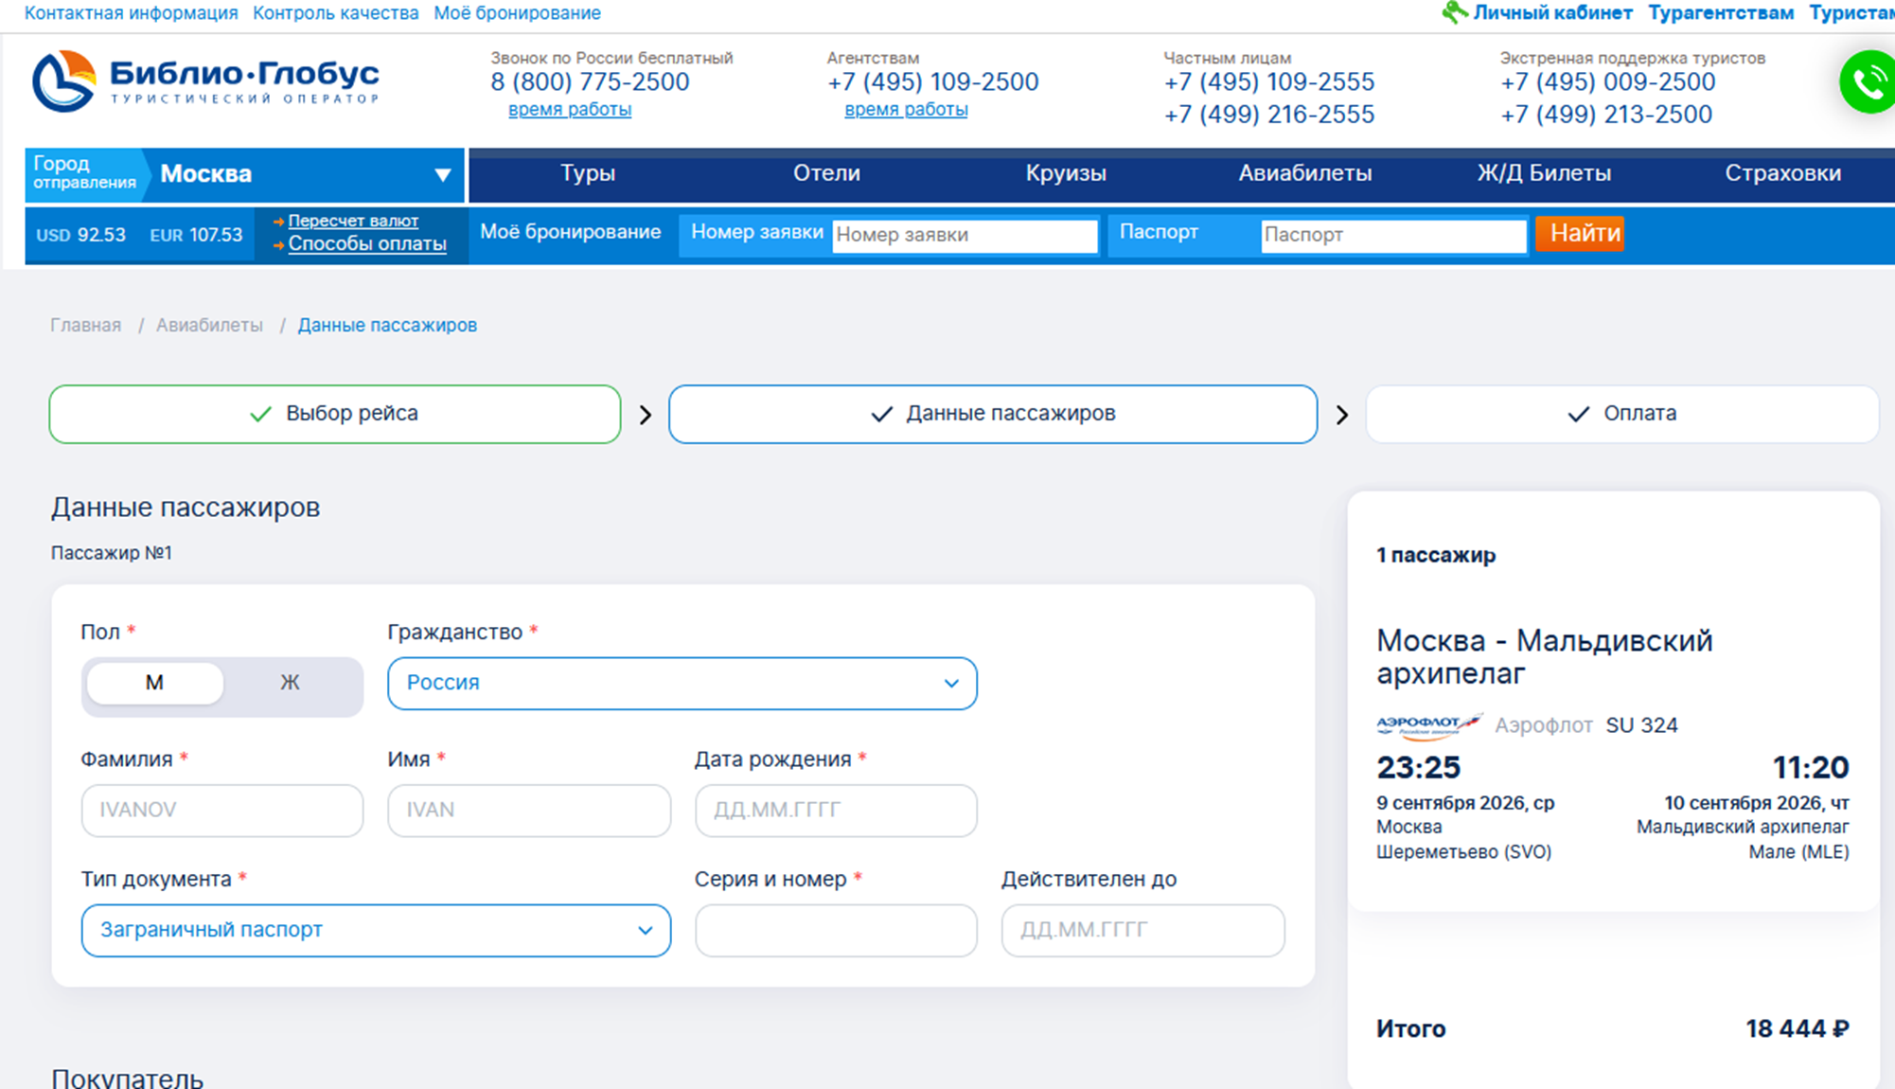Click the Biblio-Globus logo
1895x1089 pixels.
tap(206, 81)
